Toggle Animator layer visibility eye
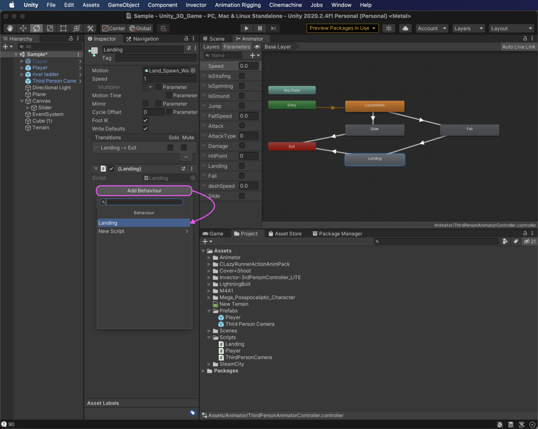 257,47
